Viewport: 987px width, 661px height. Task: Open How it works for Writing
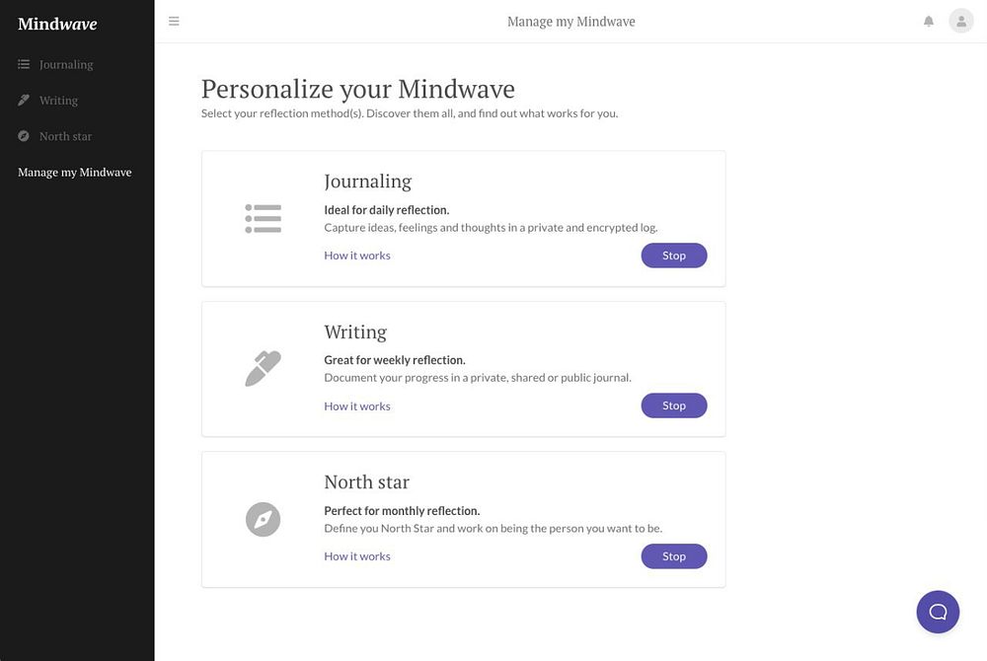(x=357, y=406)
